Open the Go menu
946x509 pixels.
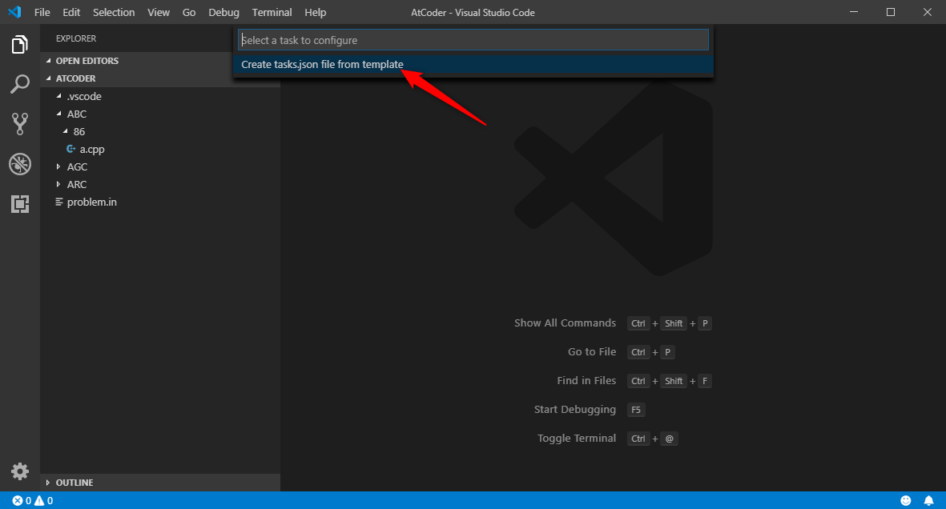189,12
